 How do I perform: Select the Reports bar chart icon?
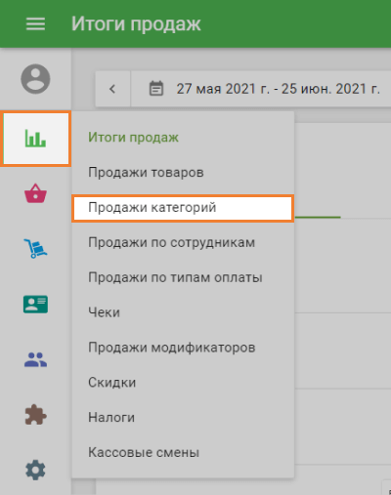click(x=35, y=139)
